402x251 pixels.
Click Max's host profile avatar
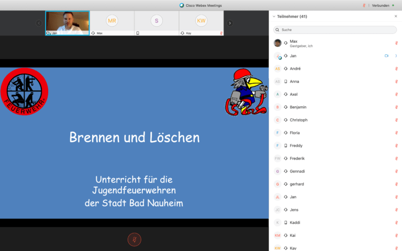click(x=277, y=43)
